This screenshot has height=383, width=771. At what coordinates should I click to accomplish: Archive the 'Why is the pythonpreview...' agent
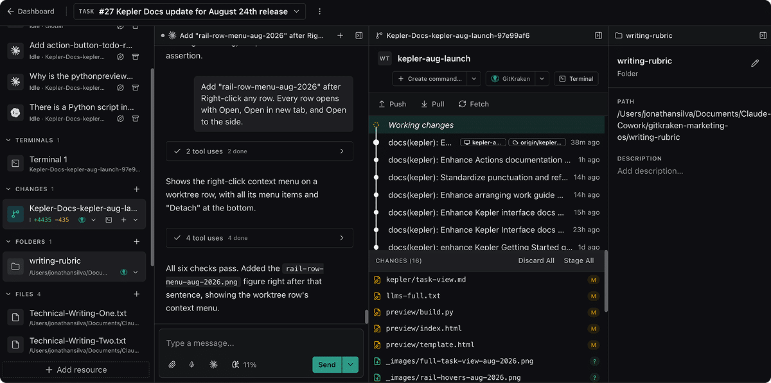click(x=136, y=88)
